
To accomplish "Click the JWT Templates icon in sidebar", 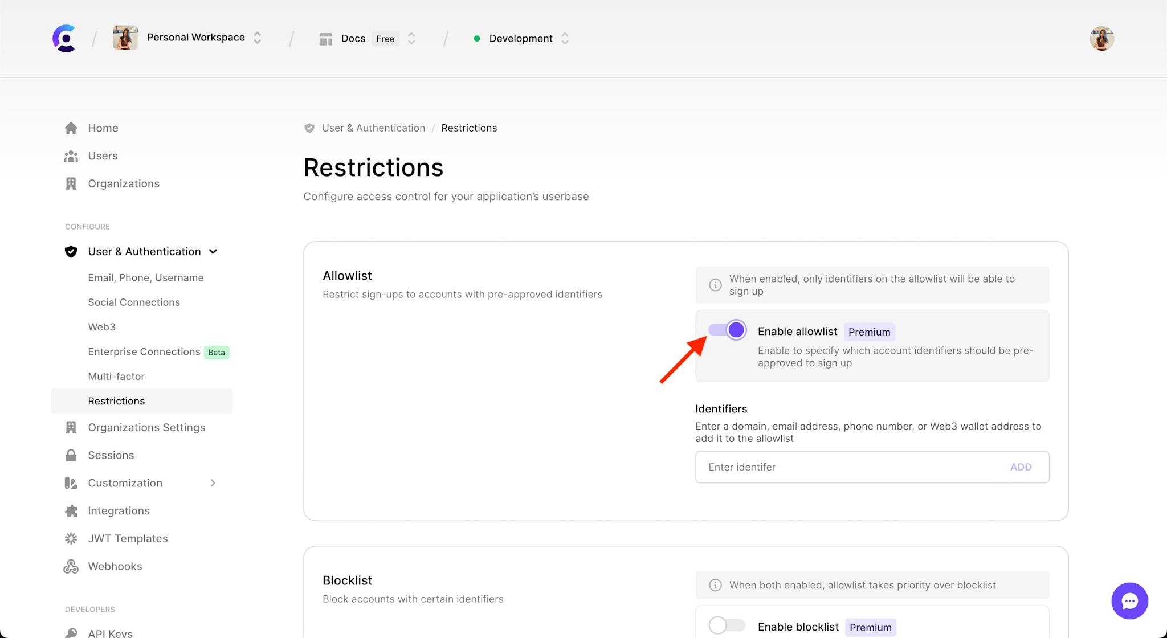I will [72, 538].
